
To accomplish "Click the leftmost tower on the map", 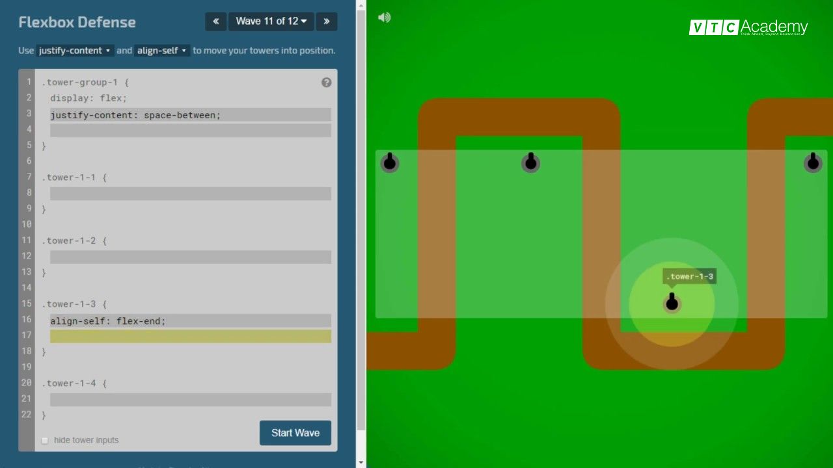I will (x=389, y=163).
